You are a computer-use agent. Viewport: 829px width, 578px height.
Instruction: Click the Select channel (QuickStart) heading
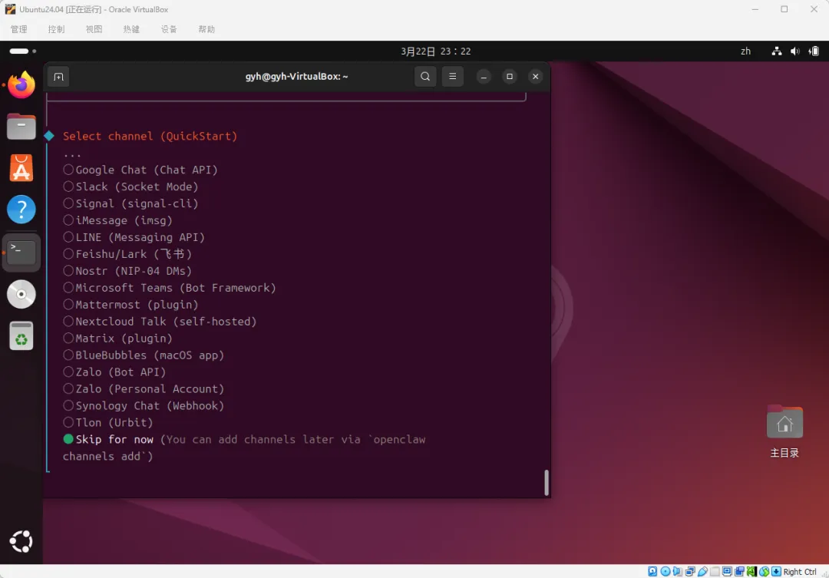150,136
